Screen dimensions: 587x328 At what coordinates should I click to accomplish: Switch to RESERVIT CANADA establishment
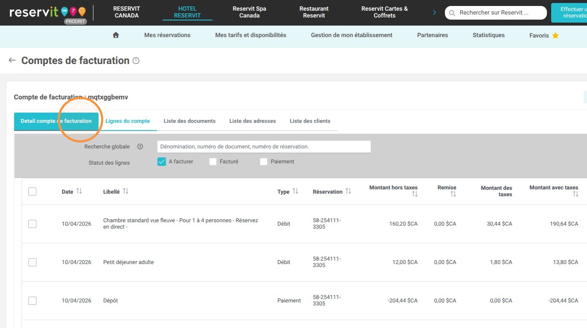pyautogui.click(x=127, y=12)
